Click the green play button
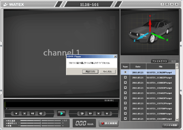 click(61, 113)
